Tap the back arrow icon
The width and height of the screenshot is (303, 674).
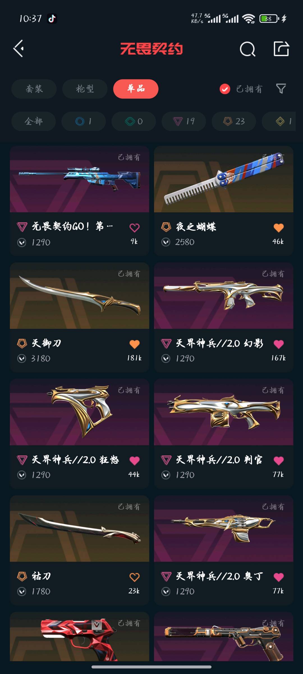(x=19, y=49)
